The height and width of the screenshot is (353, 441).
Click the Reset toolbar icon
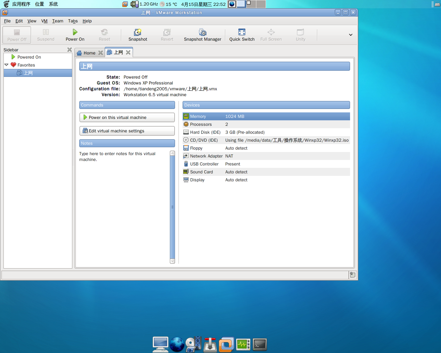pos(104,32)
